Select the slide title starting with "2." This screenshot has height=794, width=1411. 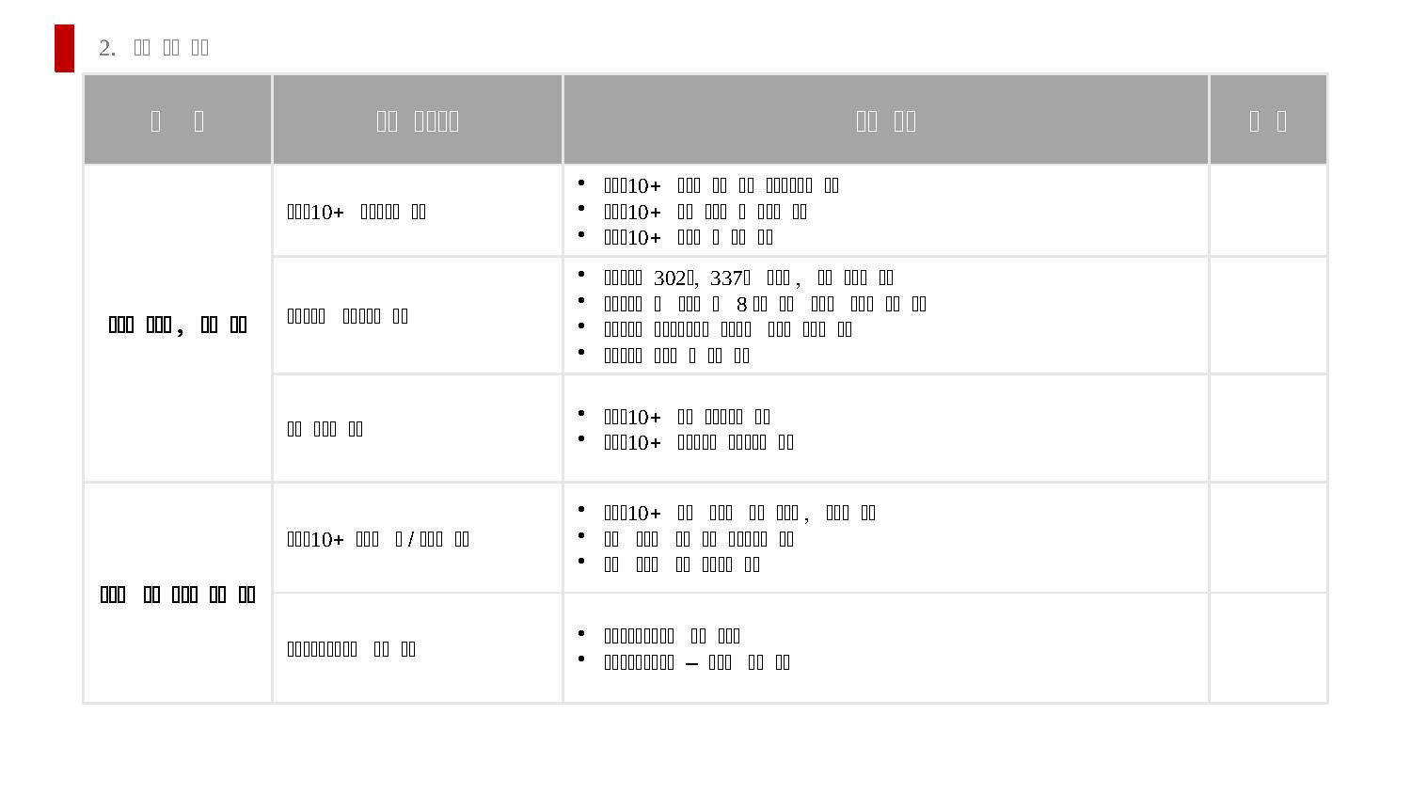pos(153,48)
